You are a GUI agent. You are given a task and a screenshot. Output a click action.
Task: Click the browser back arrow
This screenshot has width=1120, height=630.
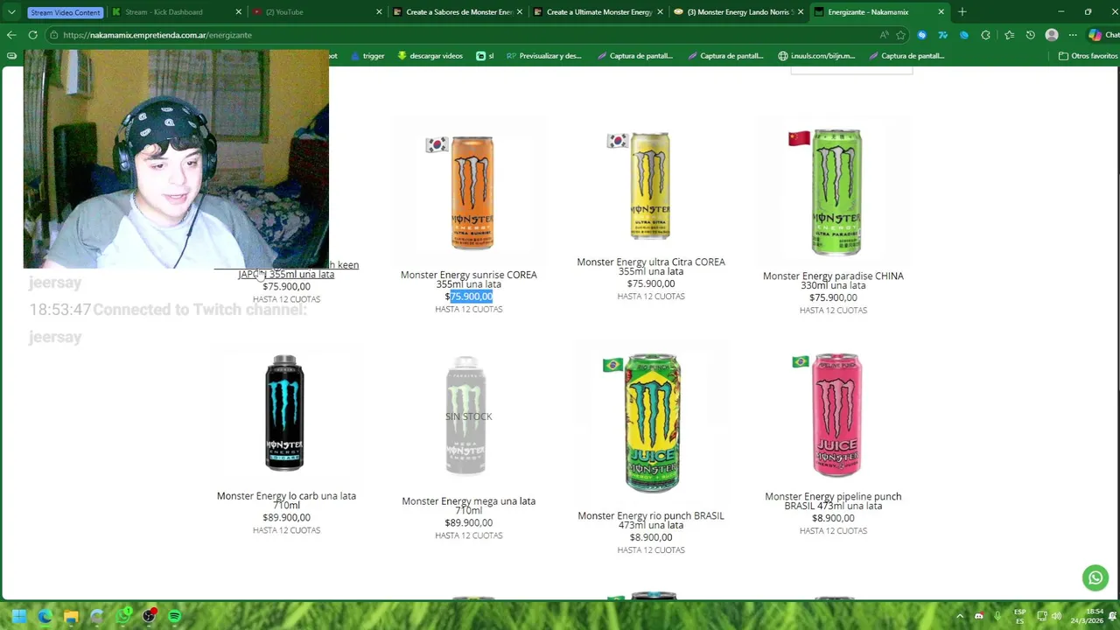[x=11, y=35]
